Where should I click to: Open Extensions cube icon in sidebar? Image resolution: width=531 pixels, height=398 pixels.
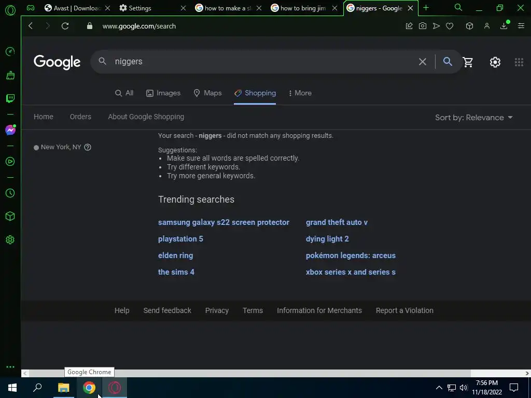pyautogui.click(x=10, y=216)
